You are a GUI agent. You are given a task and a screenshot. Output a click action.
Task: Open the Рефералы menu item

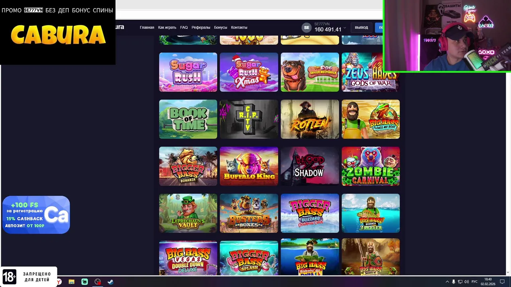pos(201,28)
